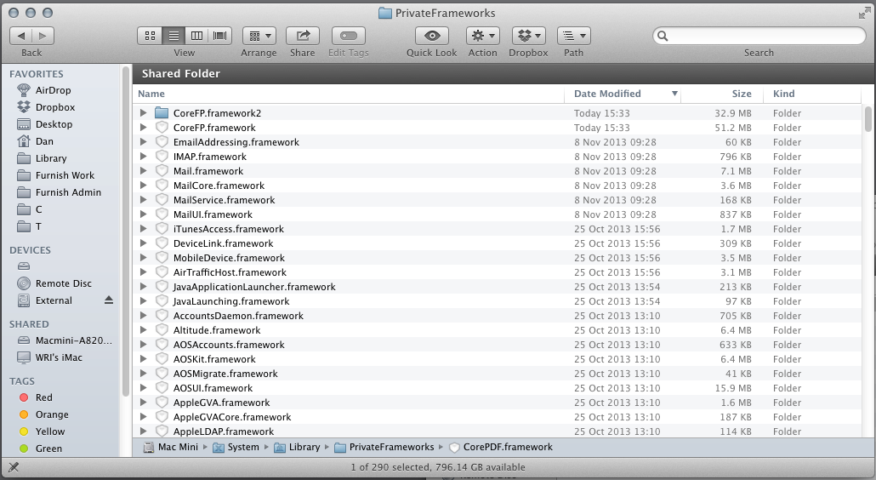The image size is (876, 480).
Task: Go back to previous folder
Action: pos(20,36)
